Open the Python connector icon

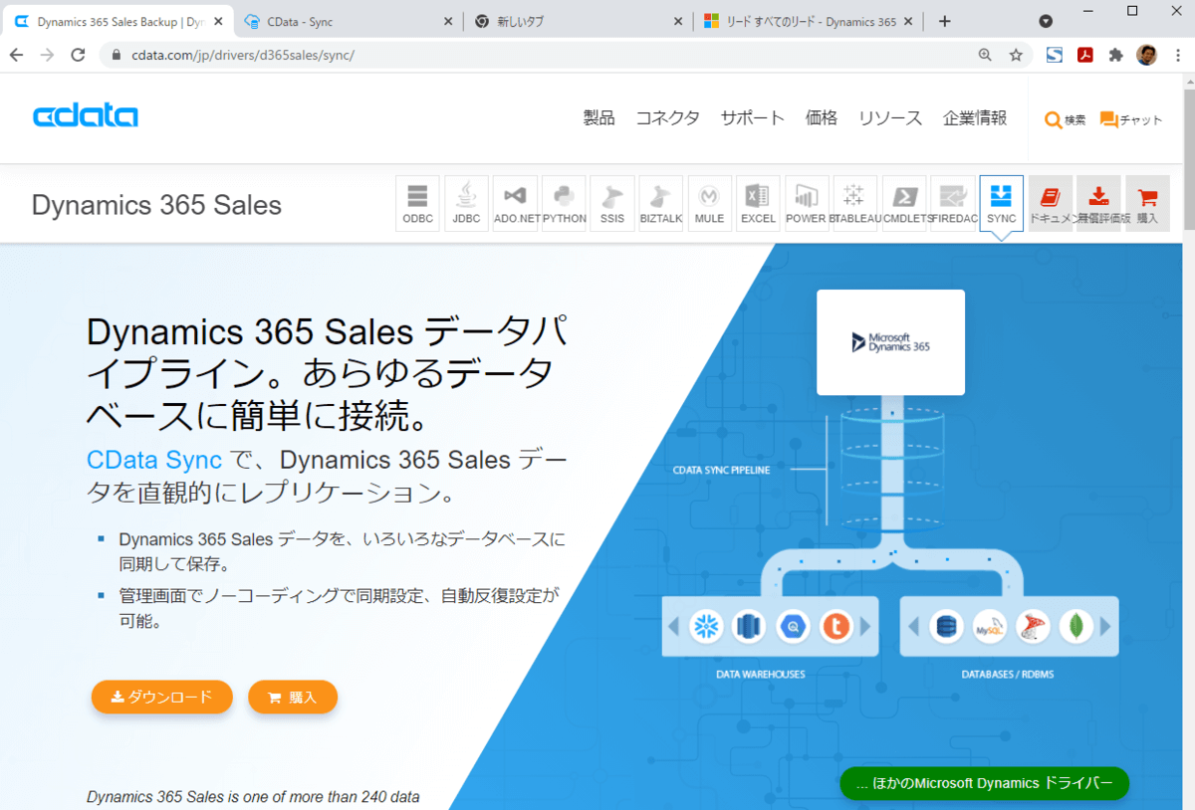[x=564, y=203]
